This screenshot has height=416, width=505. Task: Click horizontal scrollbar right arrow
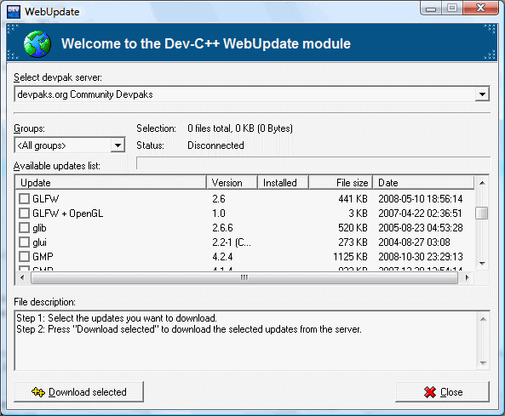pyautogui.click(x=468, y=277)
